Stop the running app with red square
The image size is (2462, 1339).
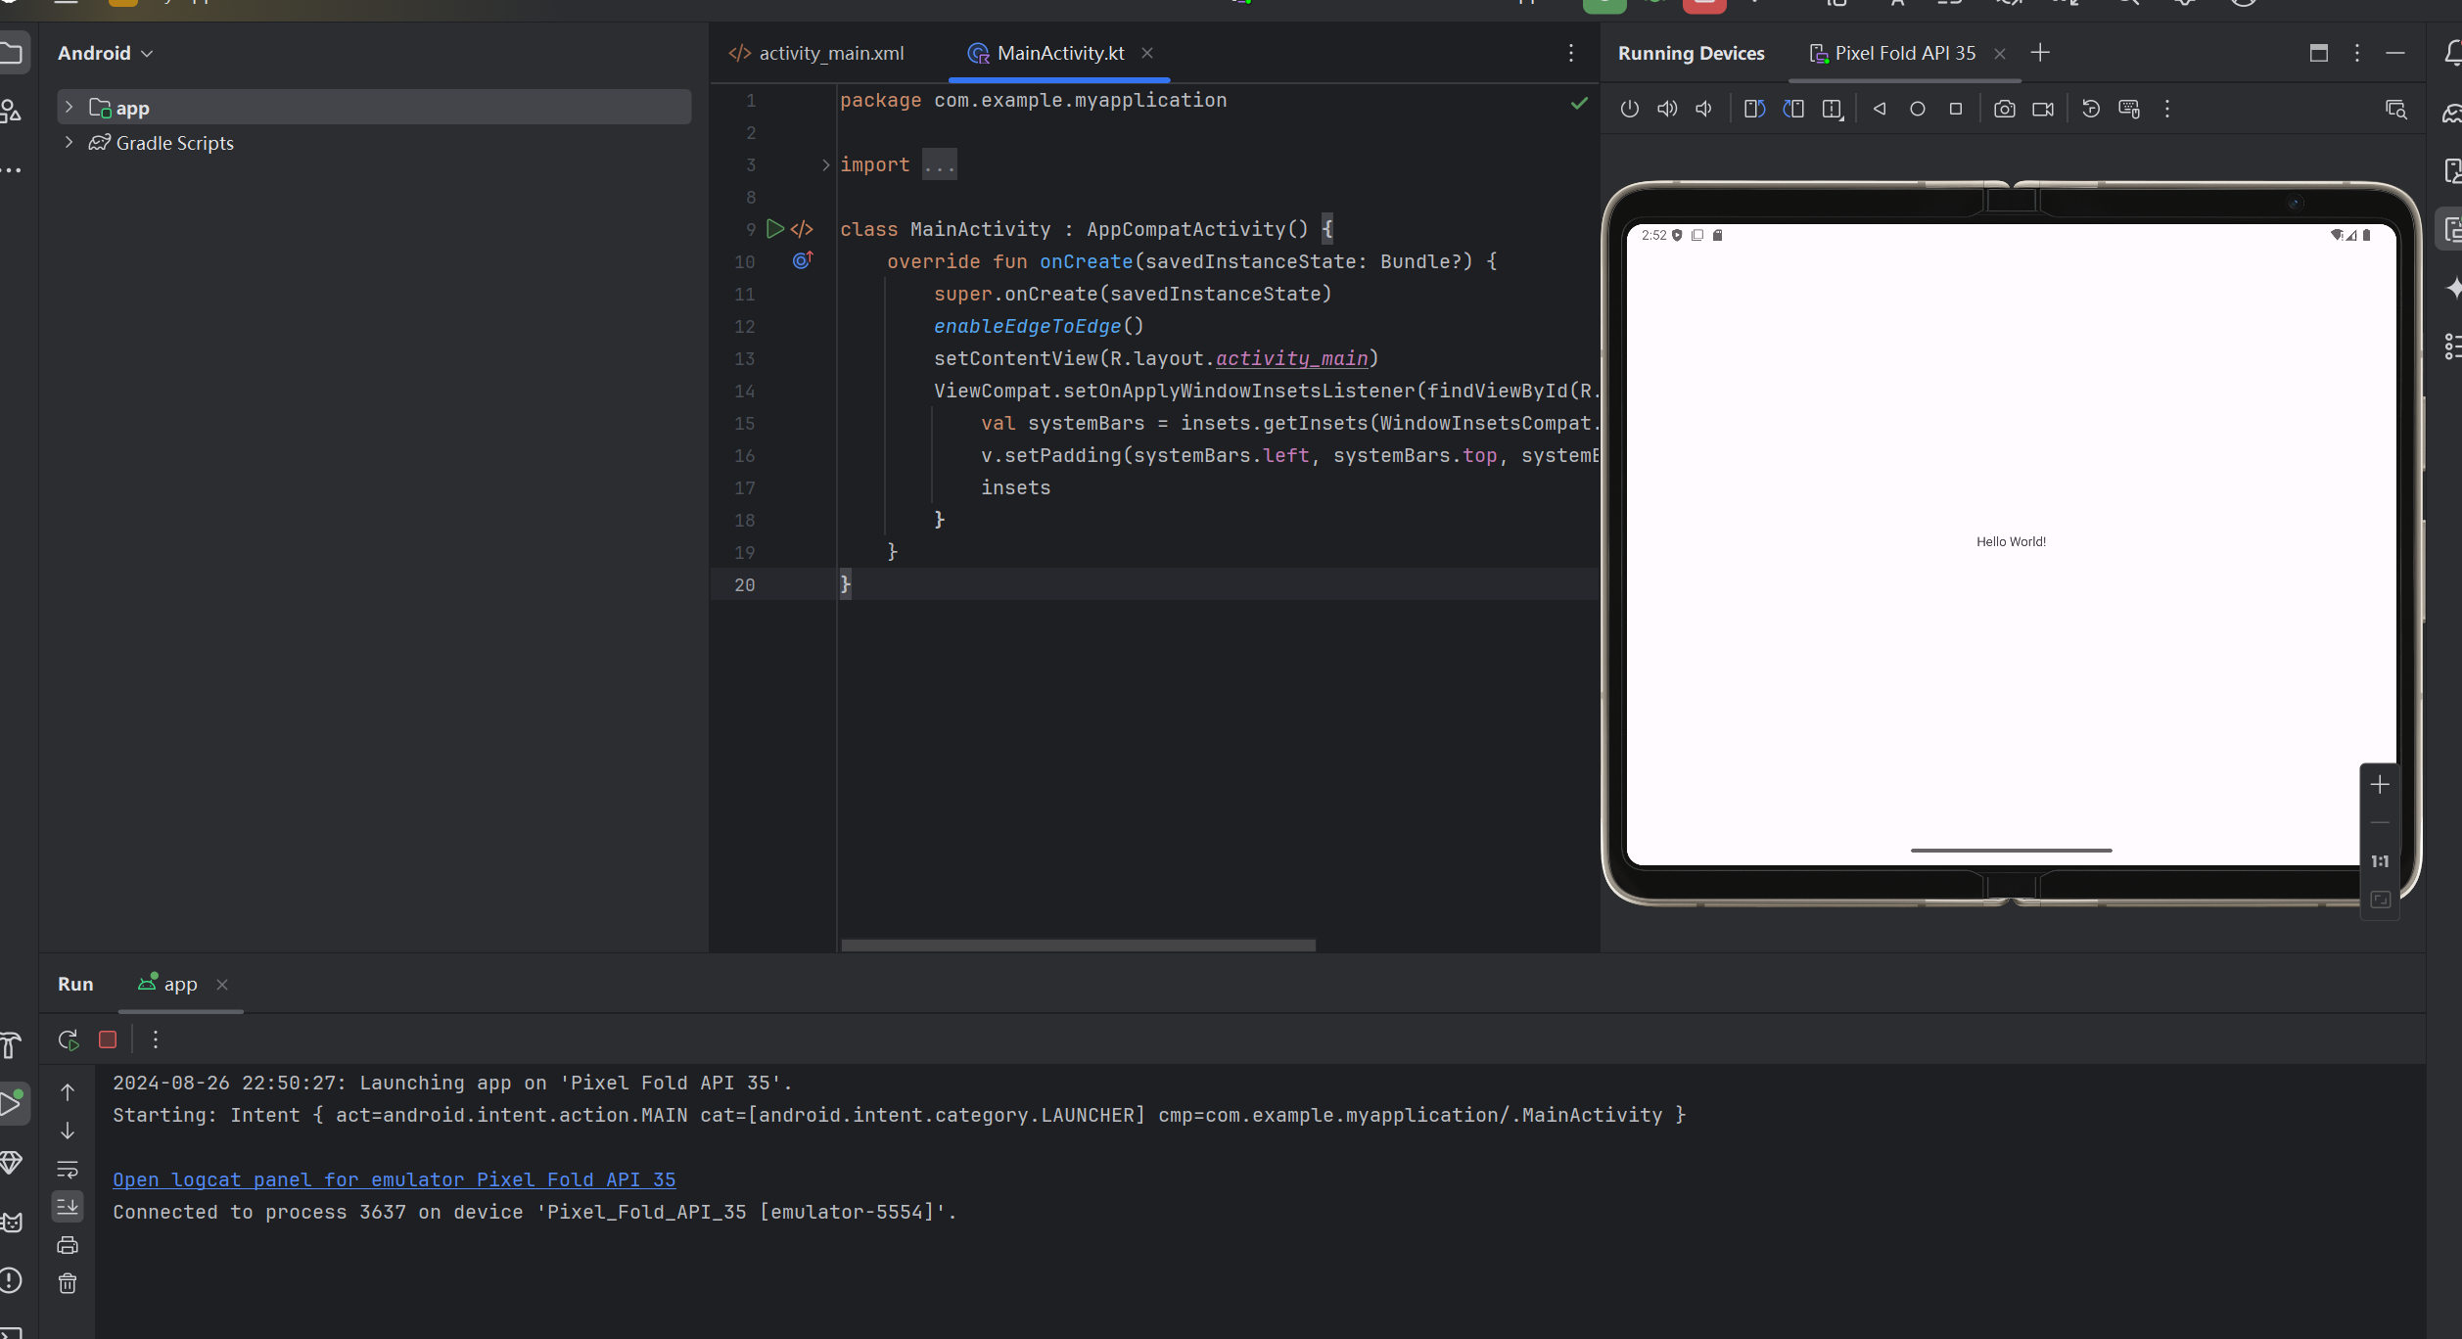point(108,1039)
